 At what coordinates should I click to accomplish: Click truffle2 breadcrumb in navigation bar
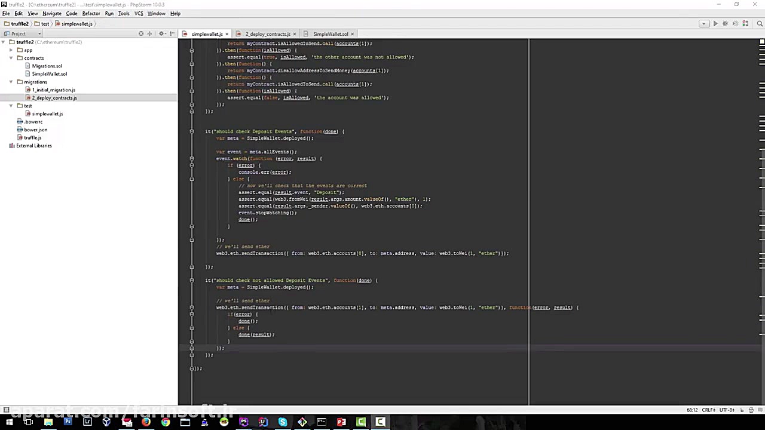click(x=17, y=24)
